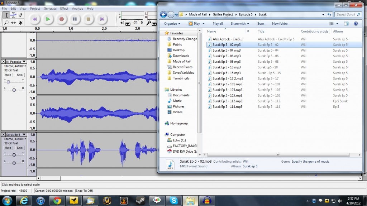Select the Envelope tool in Audacity
This screenshot has width=367, height=206.
pyautogui.click(x=14, y=15)
